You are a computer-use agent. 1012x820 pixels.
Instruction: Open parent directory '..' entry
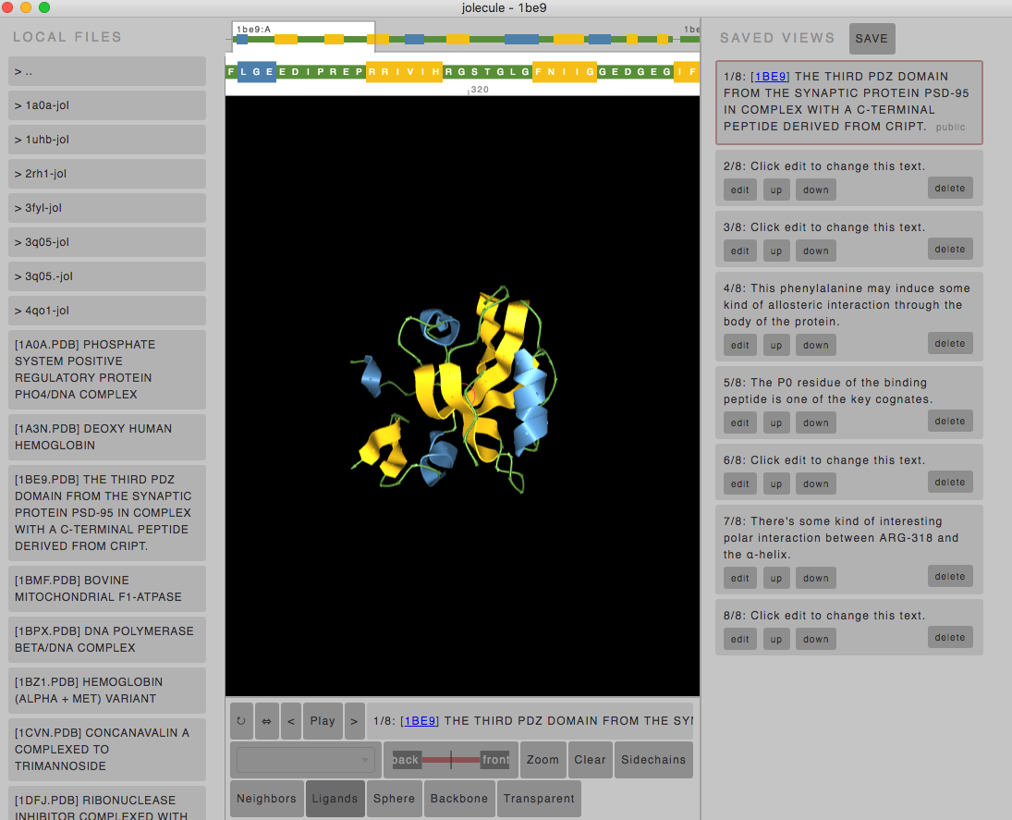[107, 71]
